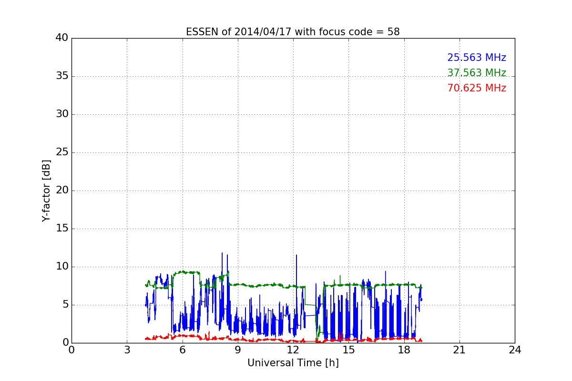
Task: Click x-axis tick value 21
Action: (x=460, y=350)
